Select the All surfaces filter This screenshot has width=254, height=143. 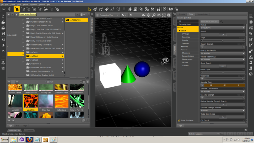click(x=188, y=21)
